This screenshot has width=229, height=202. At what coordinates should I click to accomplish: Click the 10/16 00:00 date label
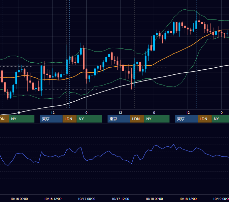click(x=19, y=199)
